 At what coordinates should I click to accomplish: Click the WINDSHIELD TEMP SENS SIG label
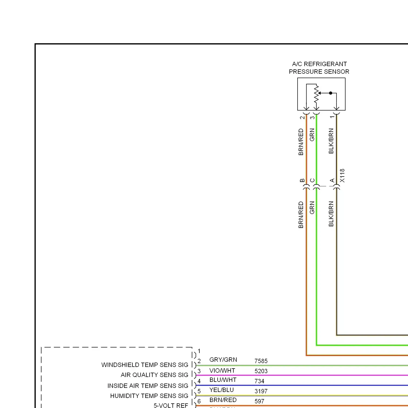[x=145, y=365]
